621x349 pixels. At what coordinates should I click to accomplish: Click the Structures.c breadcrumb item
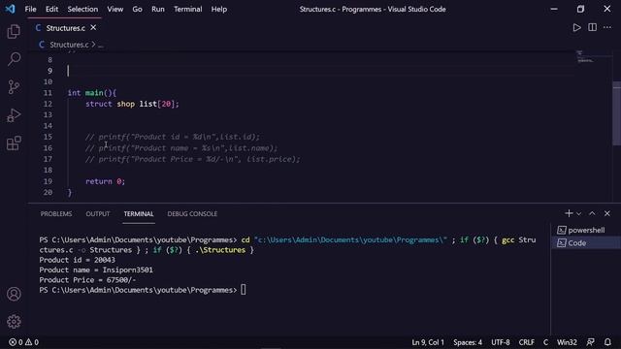[x=69, y=45]
